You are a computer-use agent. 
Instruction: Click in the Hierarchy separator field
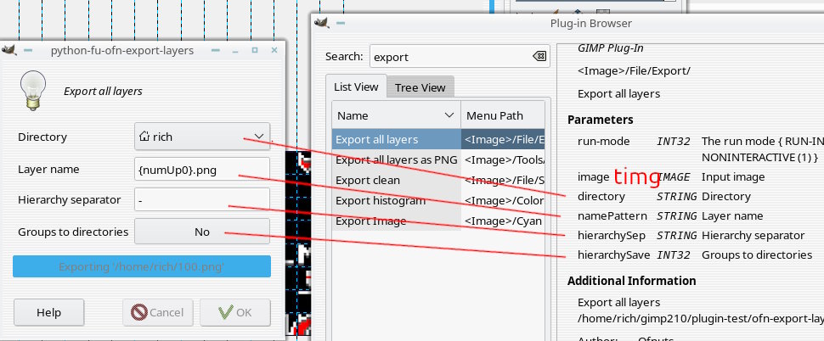click(202, 200)
